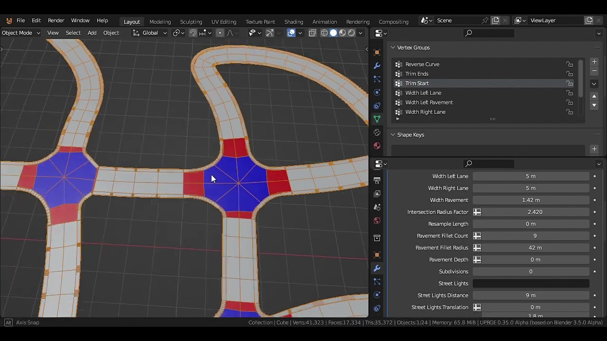Open Physics properties tab in upper editor
The image size is (607, 341).
(x=377, y=92)
